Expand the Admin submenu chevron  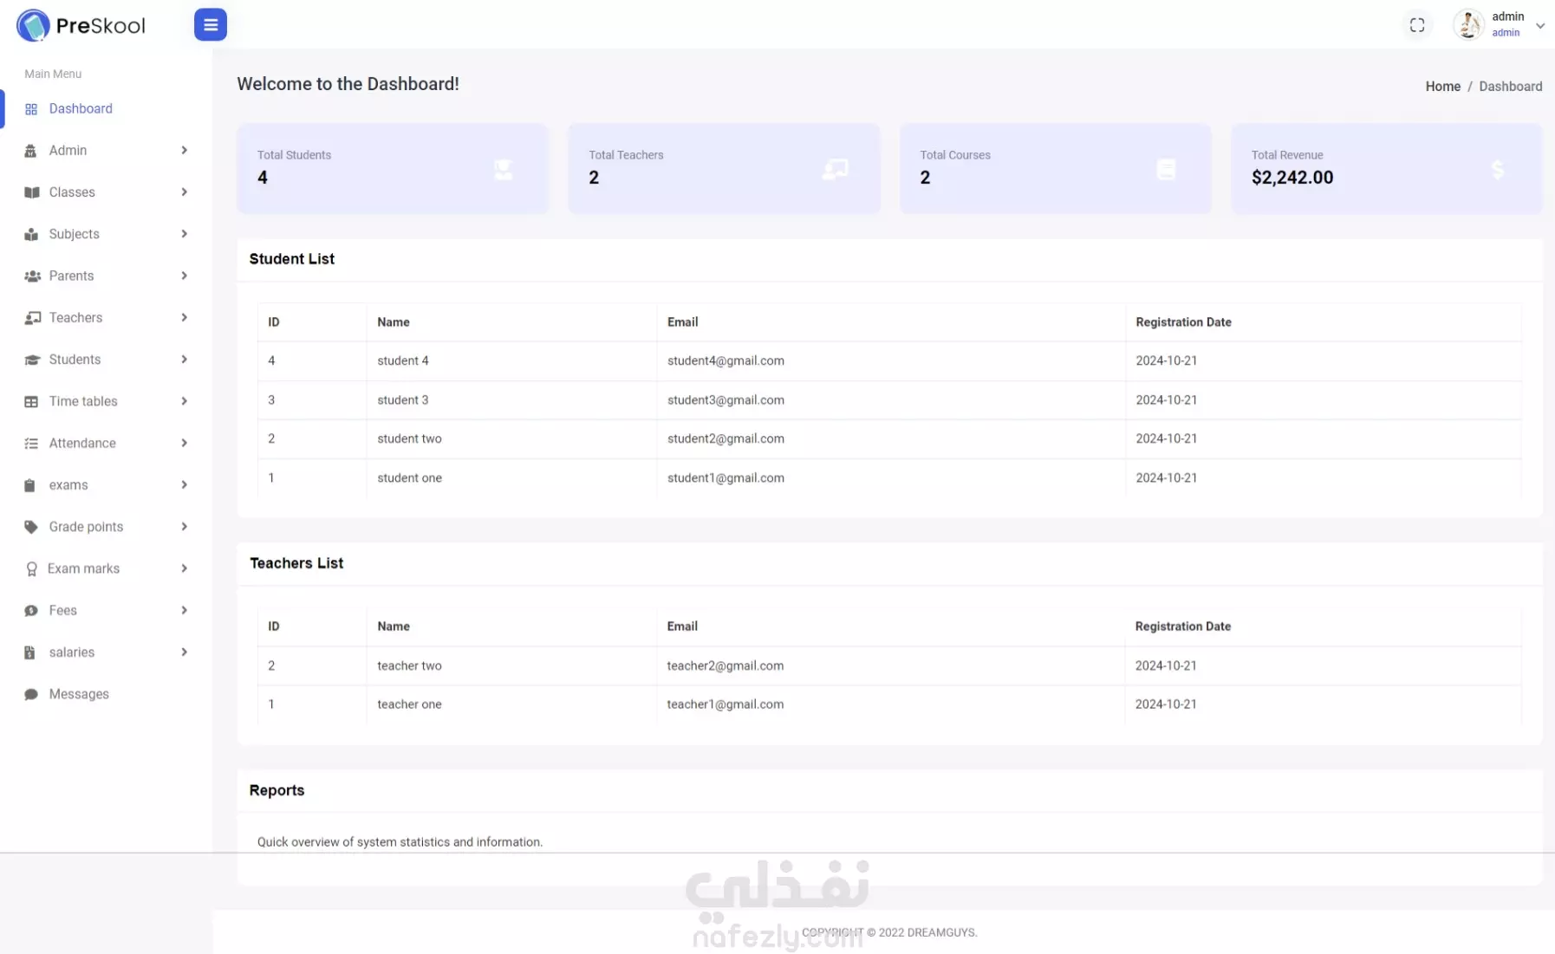[x=184, y=150]
